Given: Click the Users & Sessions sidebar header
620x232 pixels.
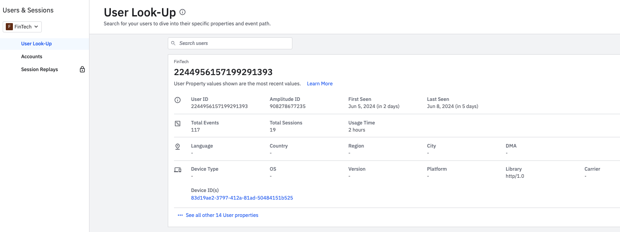Looking at the screenshot, I should point(28,10).
